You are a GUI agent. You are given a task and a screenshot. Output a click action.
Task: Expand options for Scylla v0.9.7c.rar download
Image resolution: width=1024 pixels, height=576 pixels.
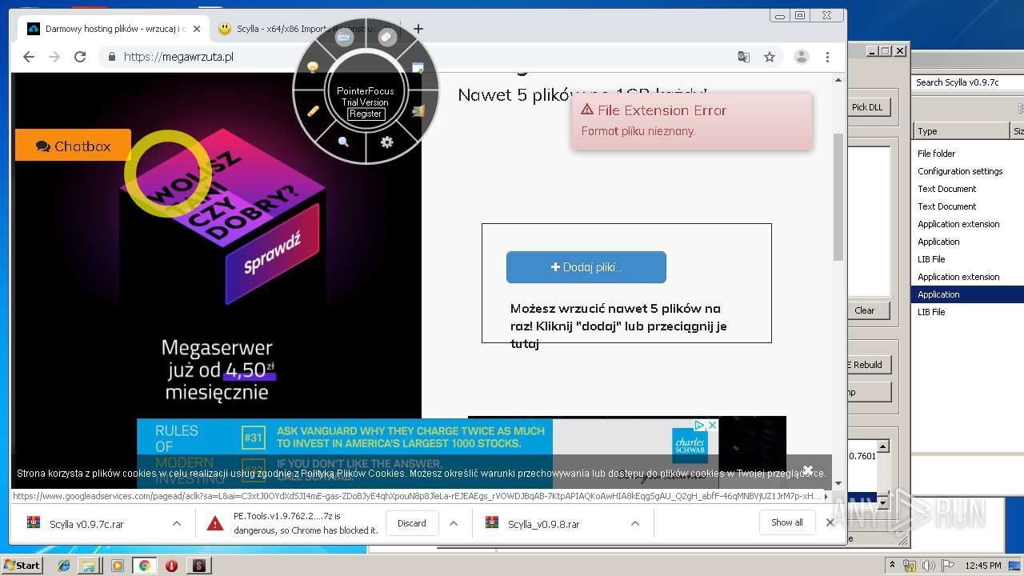pos(176,523)
